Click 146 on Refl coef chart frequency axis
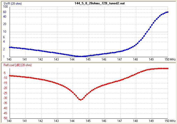Viewport: 177px width, 124px height. tap(104, 121)
